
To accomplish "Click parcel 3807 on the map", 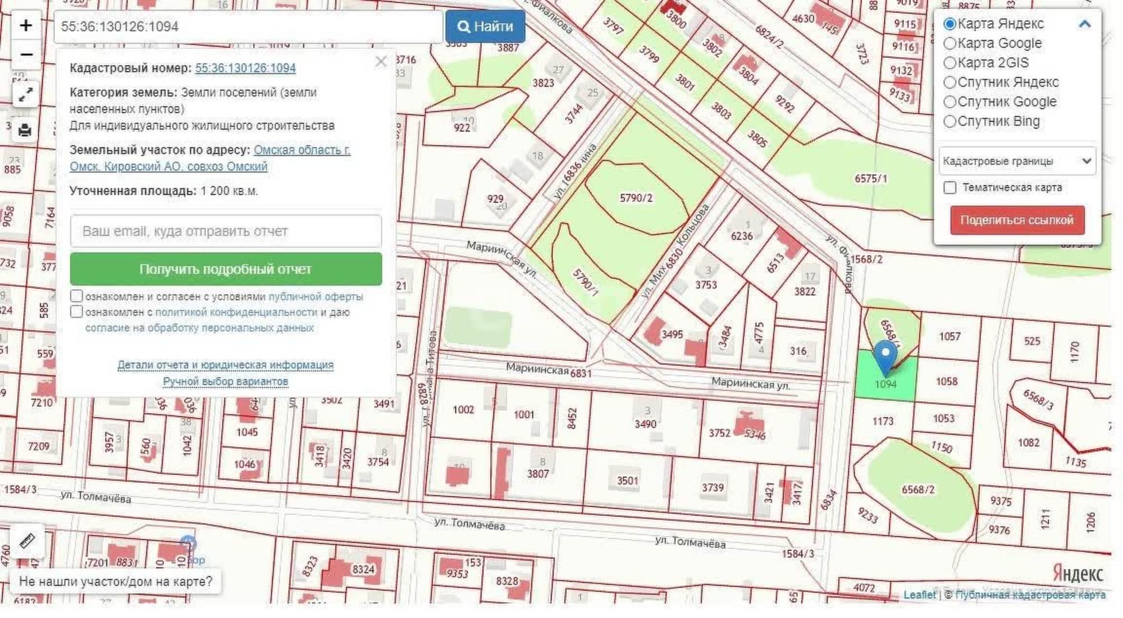I will click(x=538, y=474).
